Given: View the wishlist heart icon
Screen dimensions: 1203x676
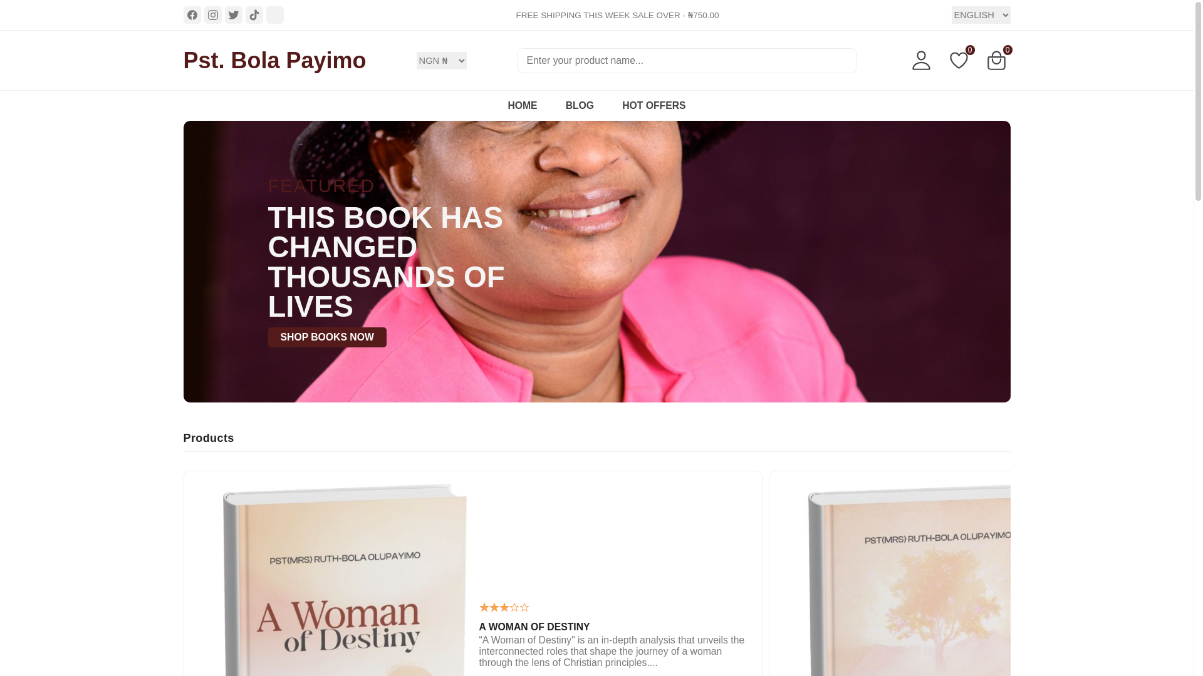Looking at the screenshot, I should (x=959, y=61).
